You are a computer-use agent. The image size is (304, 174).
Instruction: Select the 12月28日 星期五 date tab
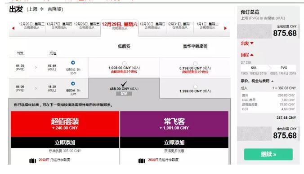point(87,26)
